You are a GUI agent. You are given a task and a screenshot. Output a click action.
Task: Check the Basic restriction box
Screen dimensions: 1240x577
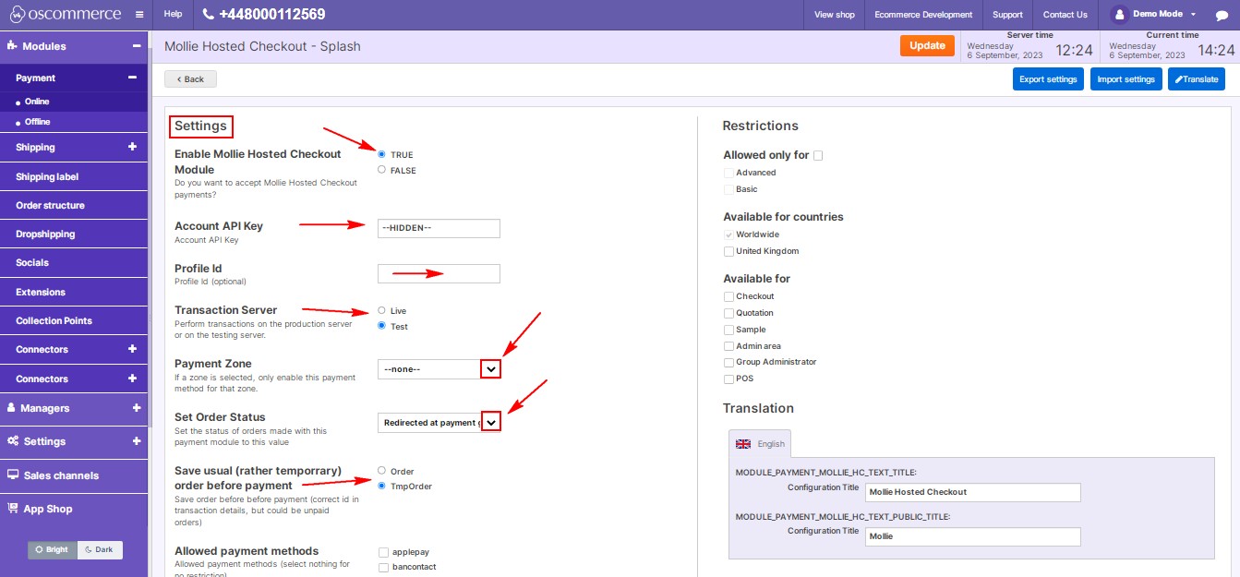pos(728,189)
